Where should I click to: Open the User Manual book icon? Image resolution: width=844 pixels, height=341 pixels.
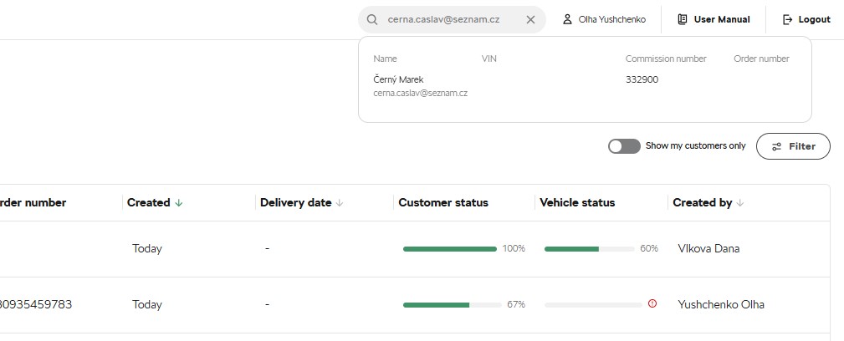point(682,19)
